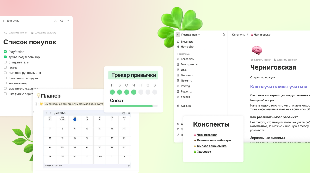Click the drag handle left of planner calendar
310x173 pixels.
(33, 112)
